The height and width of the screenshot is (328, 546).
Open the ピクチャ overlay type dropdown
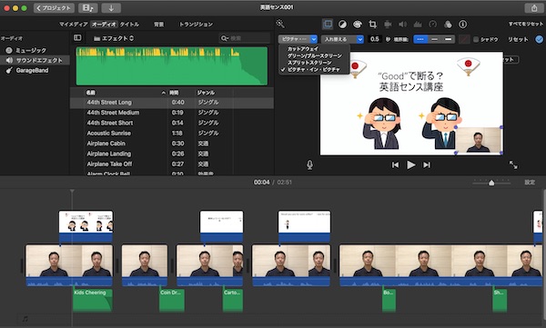(298, 39)
